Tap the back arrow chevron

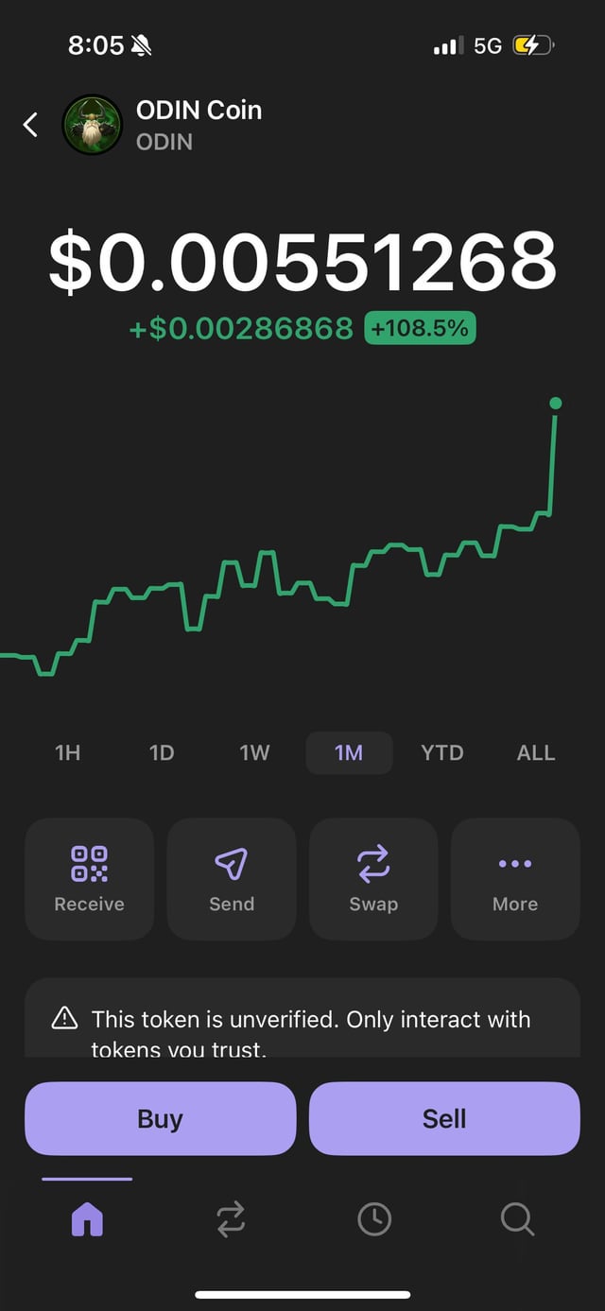[x=31, y=125]
